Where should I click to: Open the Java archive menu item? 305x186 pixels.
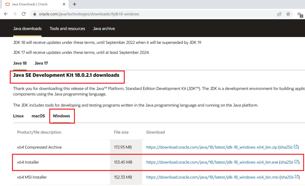pos(104,29)
